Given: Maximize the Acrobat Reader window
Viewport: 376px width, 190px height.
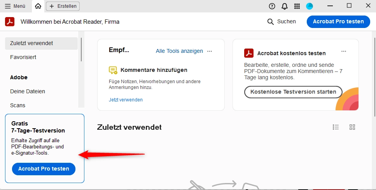Looking at the screenshot, I should [x=349, y=6].
